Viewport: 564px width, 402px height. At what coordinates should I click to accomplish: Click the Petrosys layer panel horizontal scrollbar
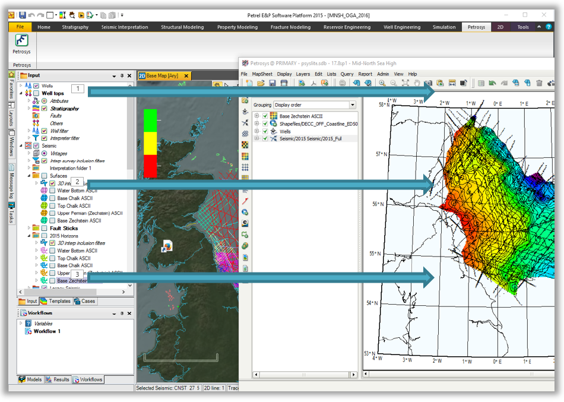click(x=305, y=375)
